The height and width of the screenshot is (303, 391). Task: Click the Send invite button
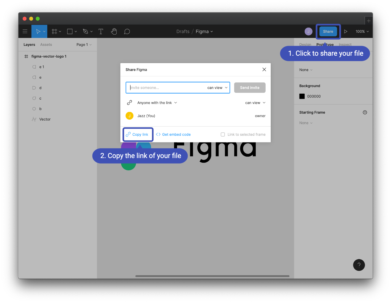point(250,88)
